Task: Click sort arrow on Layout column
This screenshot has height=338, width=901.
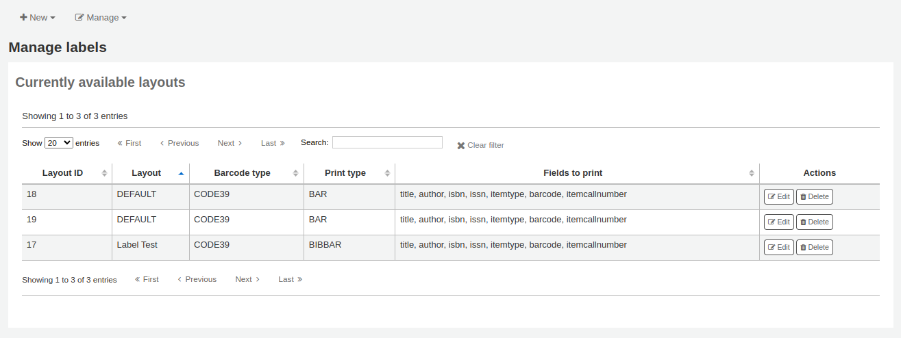Action: click(181, 173)
